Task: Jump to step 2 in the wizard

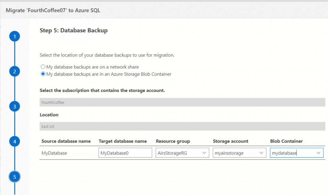Action: [x=14, y=71]
